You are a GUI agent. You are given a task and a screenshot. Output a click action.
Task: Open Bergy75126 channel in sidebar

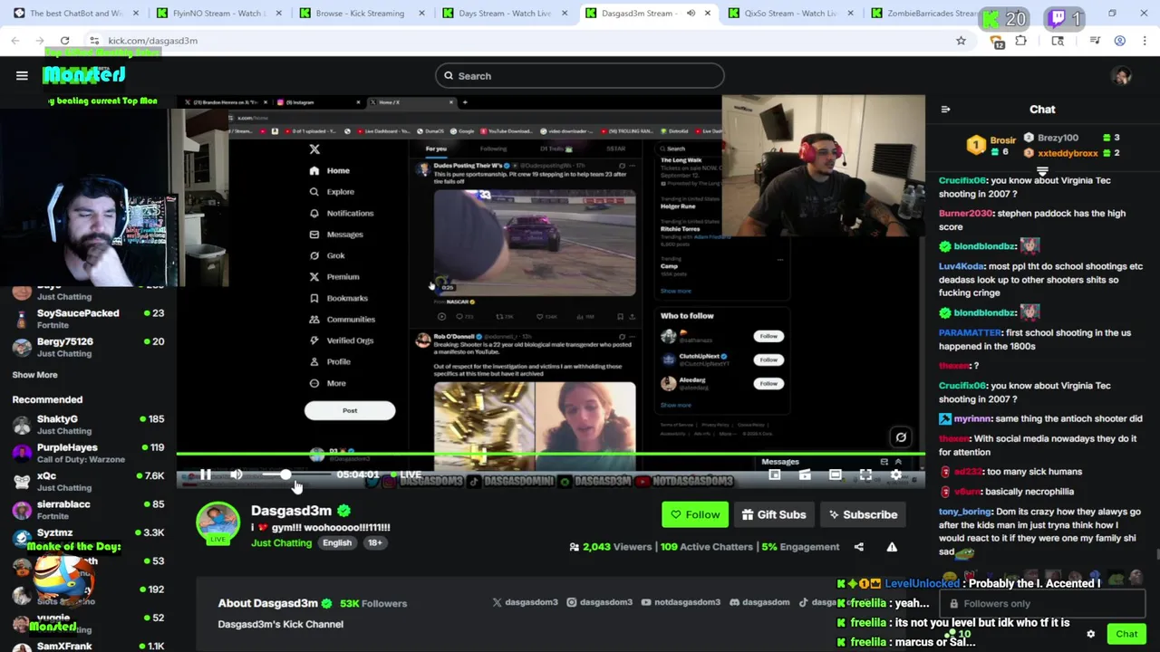[x=88, y=347]
